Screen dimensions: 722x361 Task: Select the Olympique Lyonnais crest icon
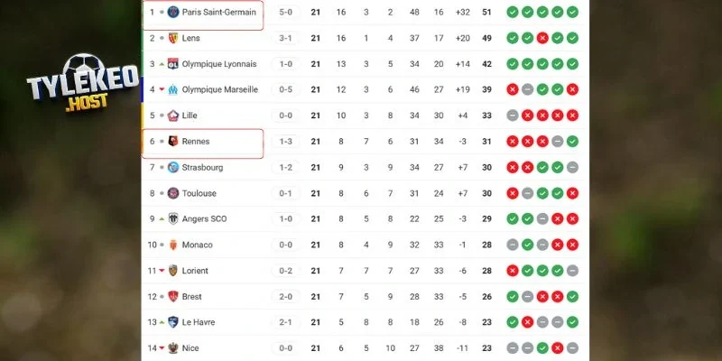click(173, 64)
